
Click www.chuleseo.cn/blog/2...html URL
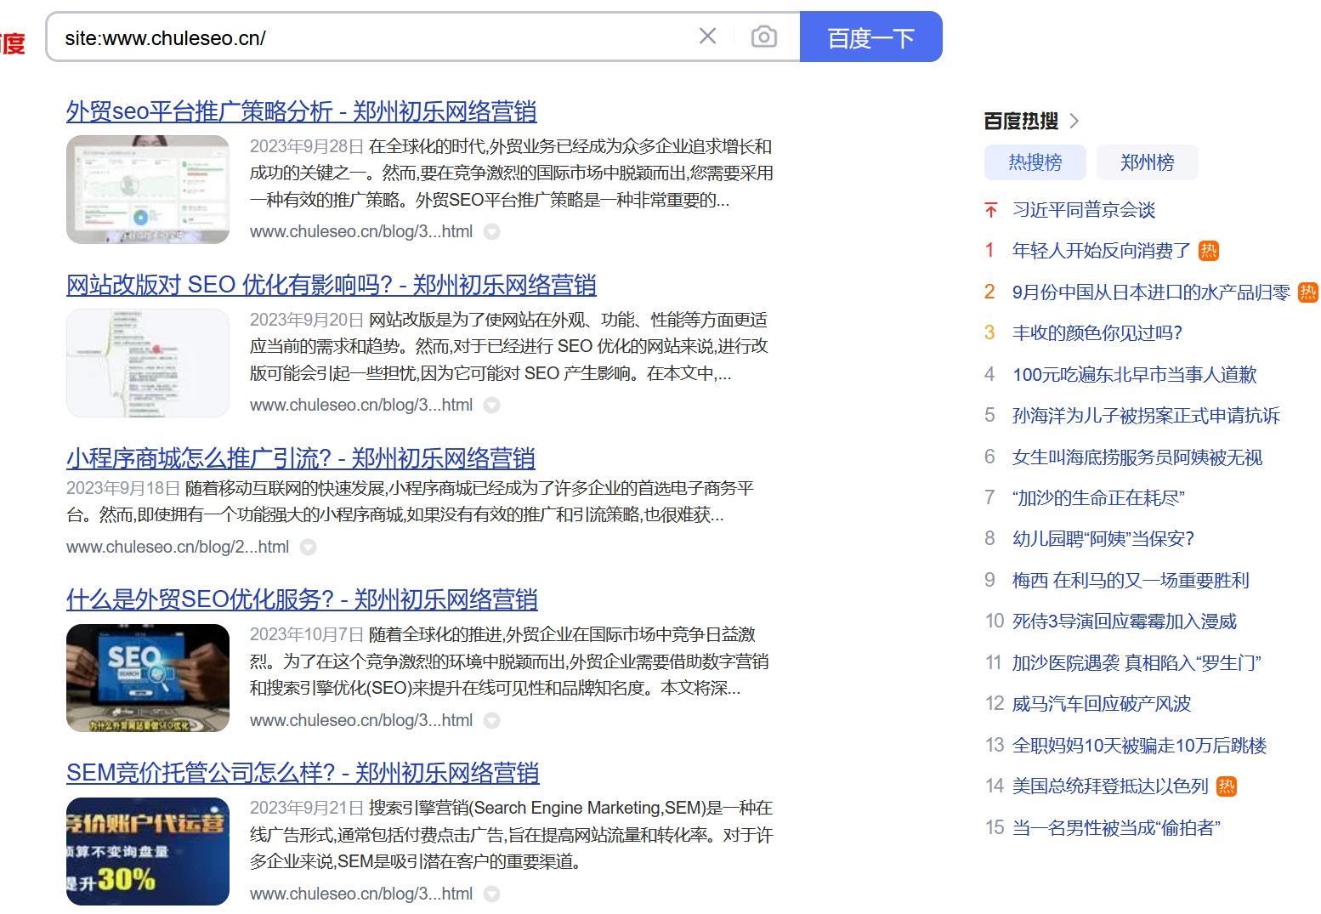(x=178, y=547)
